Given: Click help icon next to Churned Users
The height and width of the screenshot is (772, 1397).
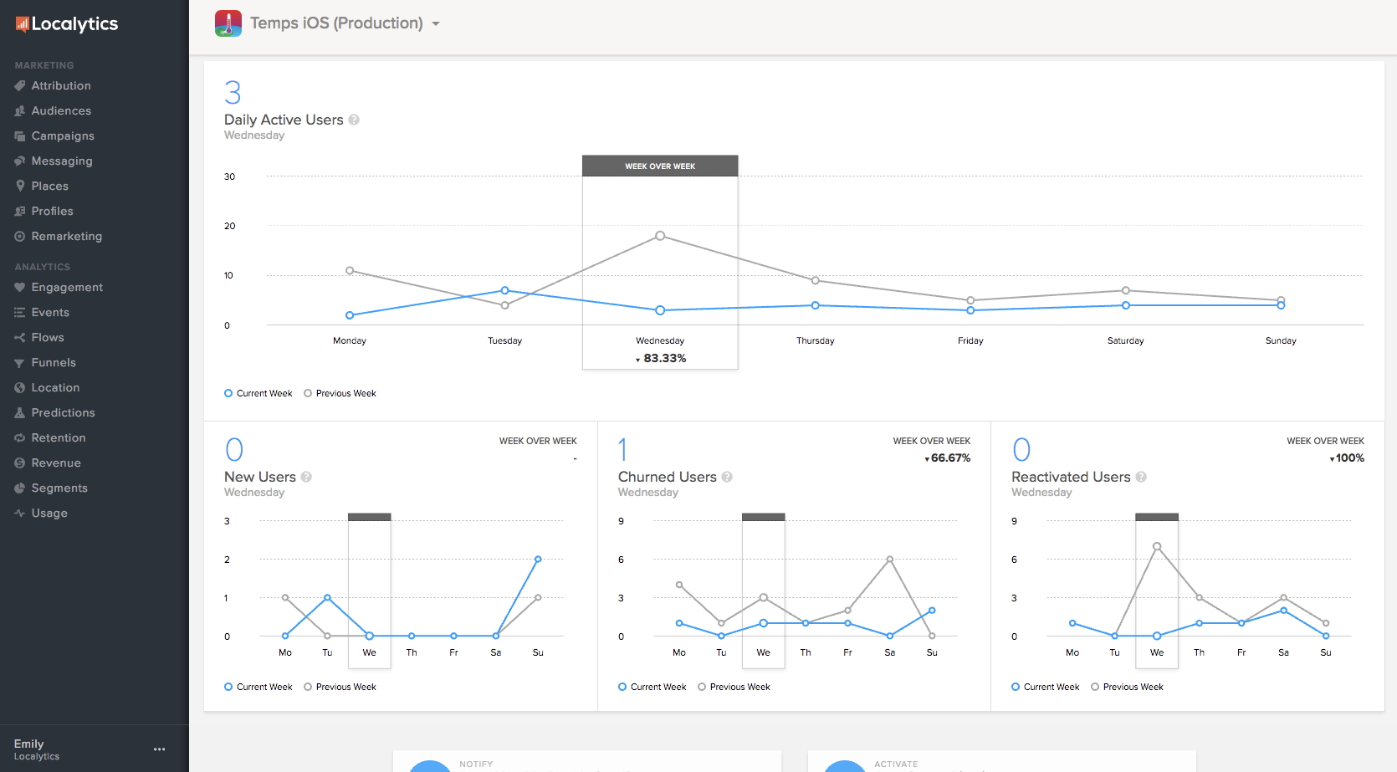Looking at the screenshot, I should coord(727,477).
